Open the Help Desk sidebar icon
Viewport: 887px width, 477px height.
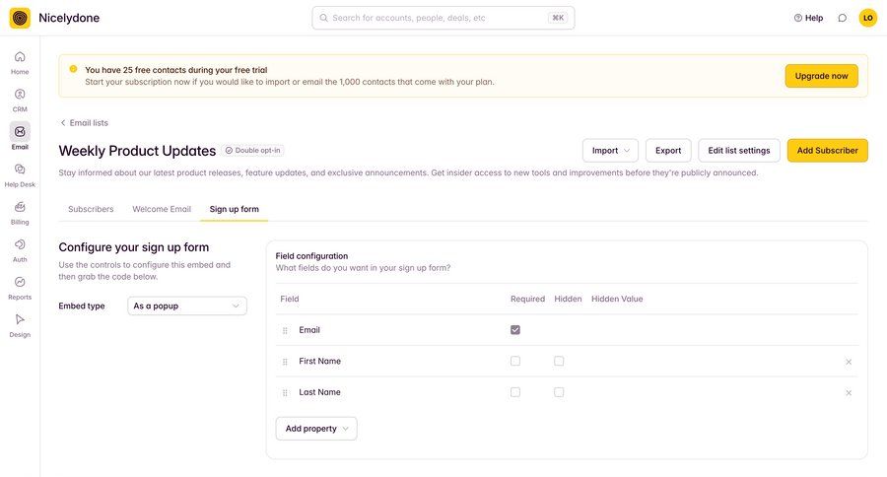click(20, 170)
